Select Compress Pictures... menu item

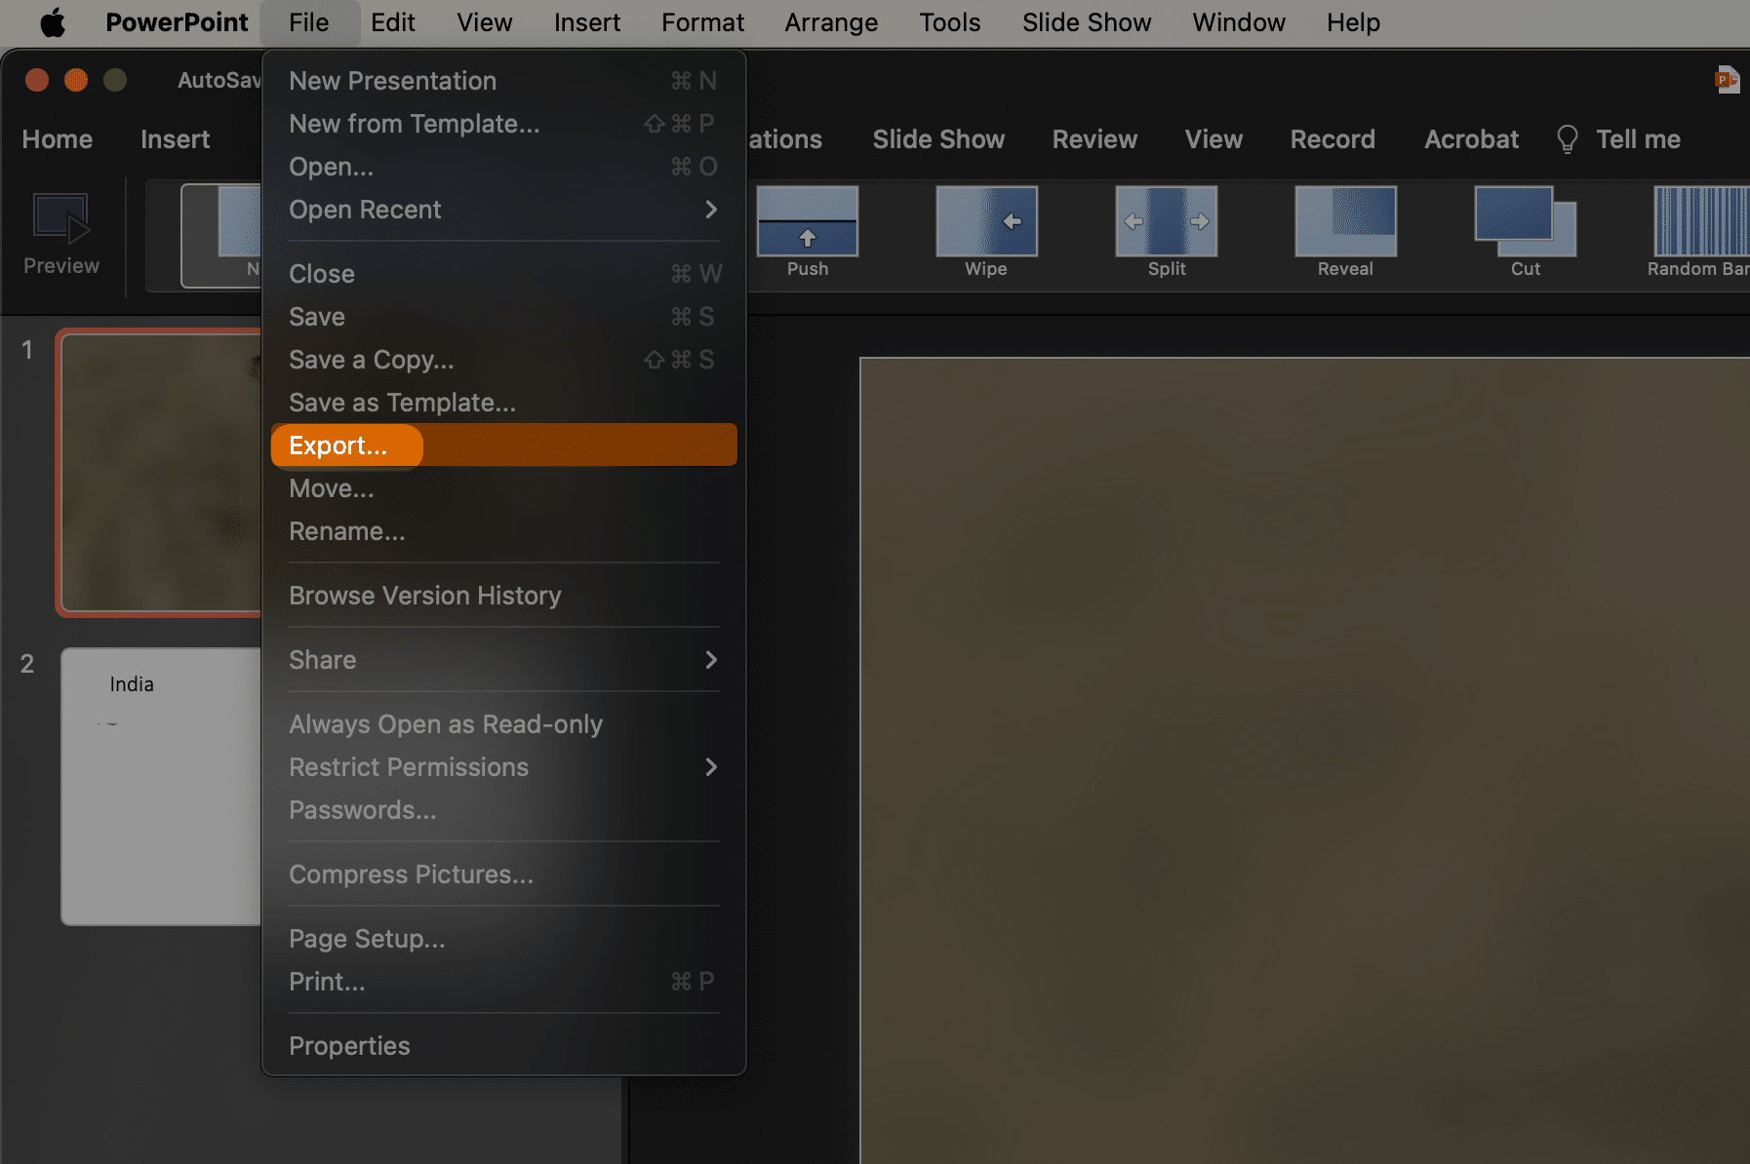point(411,874)
